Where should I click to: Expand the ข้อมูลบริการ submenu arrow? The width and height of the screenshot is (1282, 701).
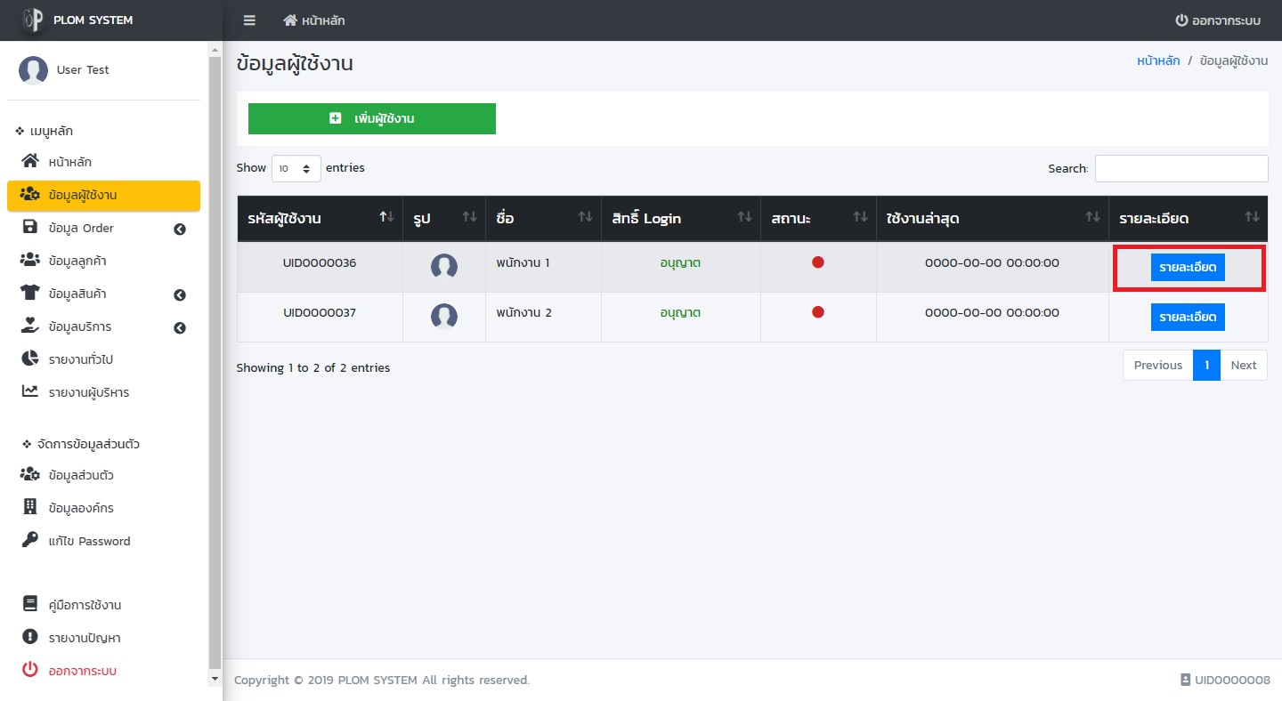click(x=179, y=327)
